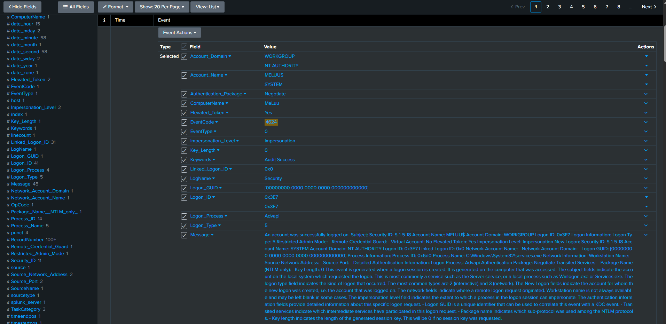Go to results page 6

(x=595, y=7)
